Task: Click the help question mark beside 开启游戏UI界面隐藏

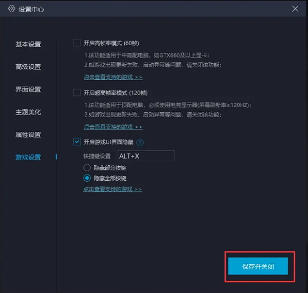Action: [140, 143]
